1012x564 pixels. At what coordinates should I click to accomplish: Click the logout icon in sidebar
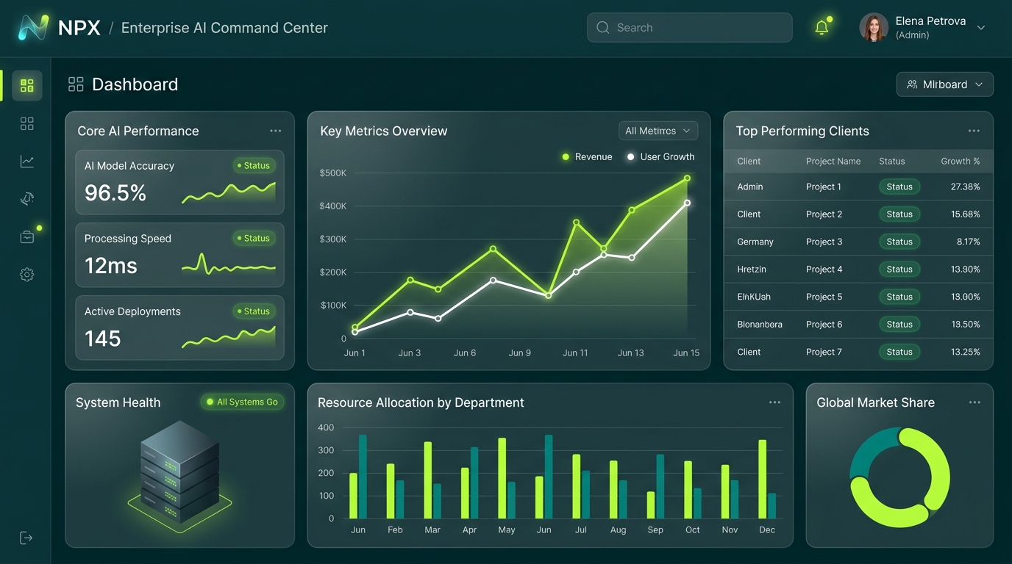[26, 538]
